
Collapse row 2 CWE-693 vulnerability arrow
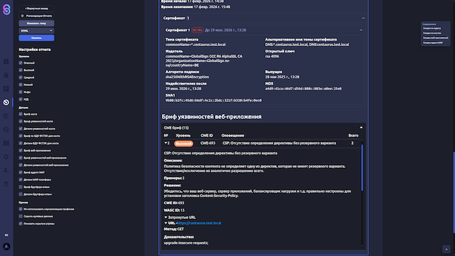pos(166,143)
